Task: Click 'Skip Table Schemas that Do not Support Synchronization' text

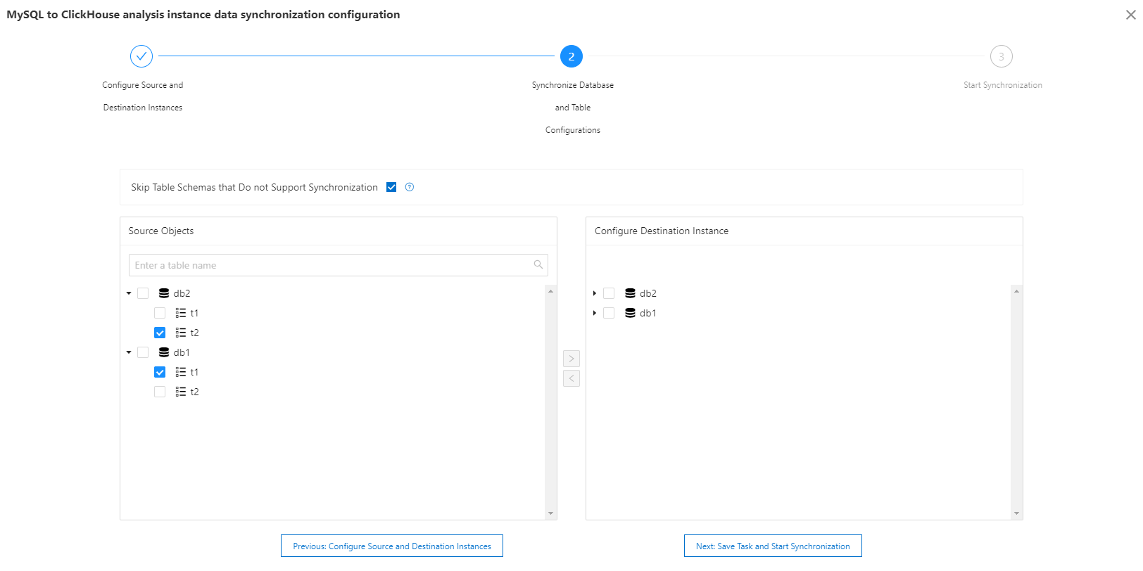Action: [x=254, y=187]
